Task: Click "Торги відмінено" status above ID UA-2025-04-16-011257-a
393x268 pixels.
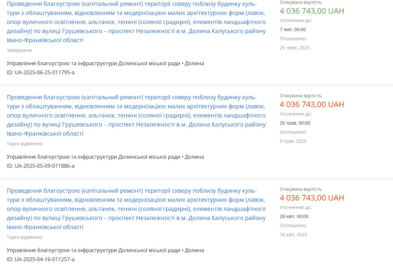Action: click(x=25, y=237)
